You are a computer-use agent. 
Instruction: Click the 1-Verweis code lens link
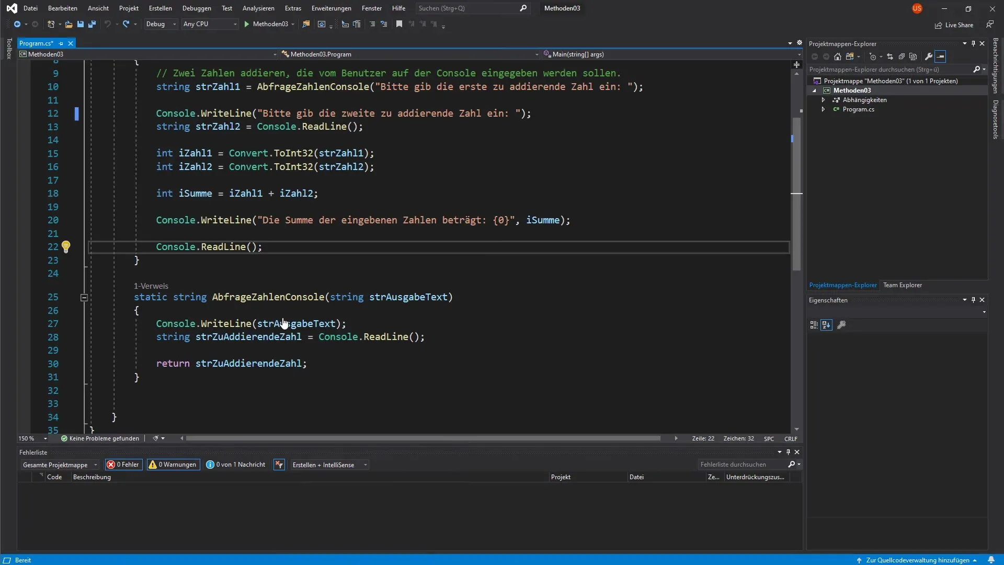coord(151,286)
